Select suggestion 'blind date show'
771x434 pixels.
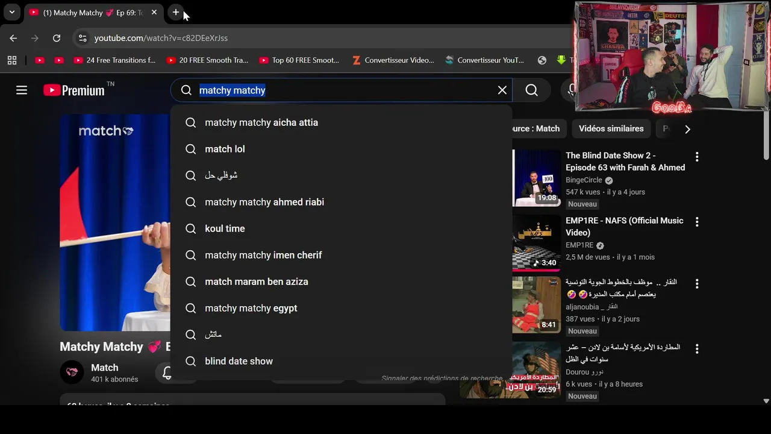coord(341,361)
